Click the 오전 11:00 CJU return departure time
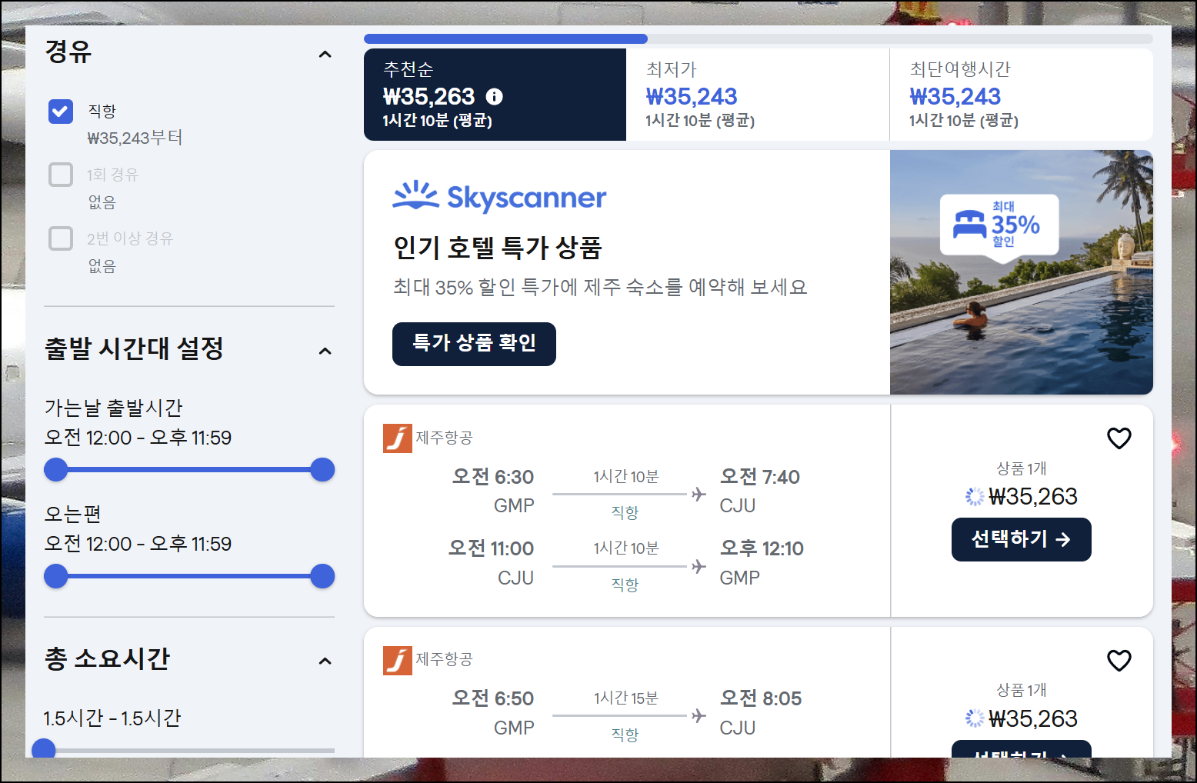This screenshot has width=1197, height=783. click(x=492, y=548)
